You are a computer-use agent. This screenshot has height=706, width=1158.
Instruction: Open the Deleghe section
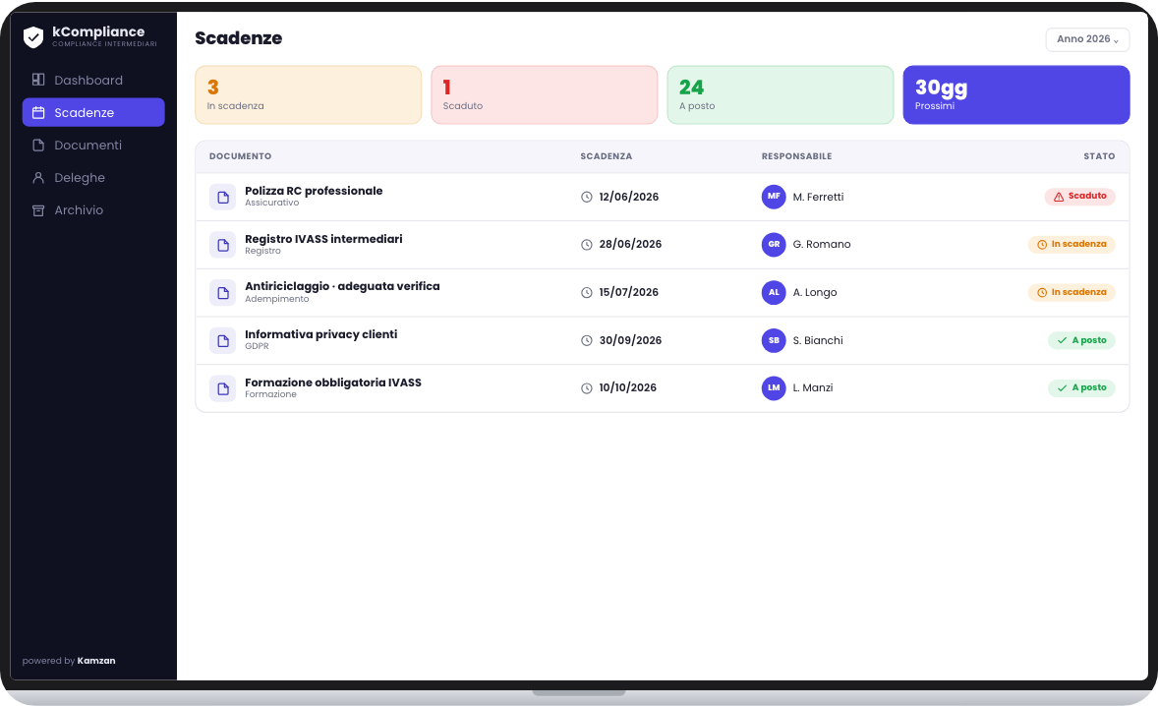tap(93, 177)
